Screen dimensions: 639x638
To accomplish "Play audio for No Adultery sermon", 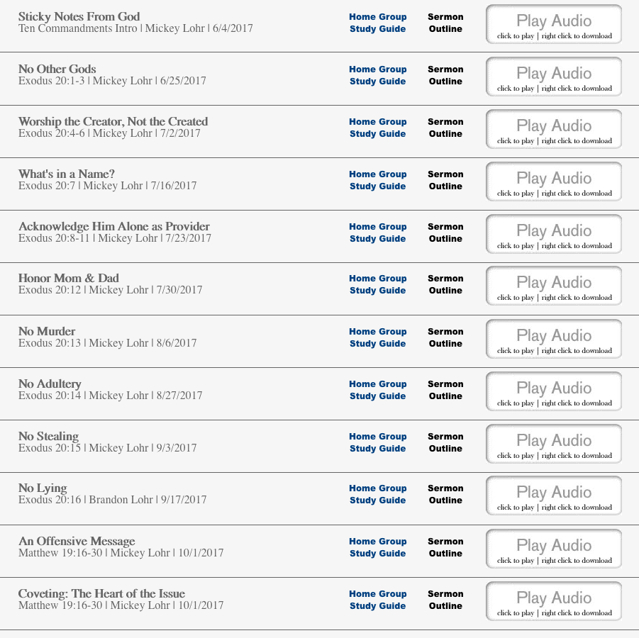I will (x=554, y=392).
